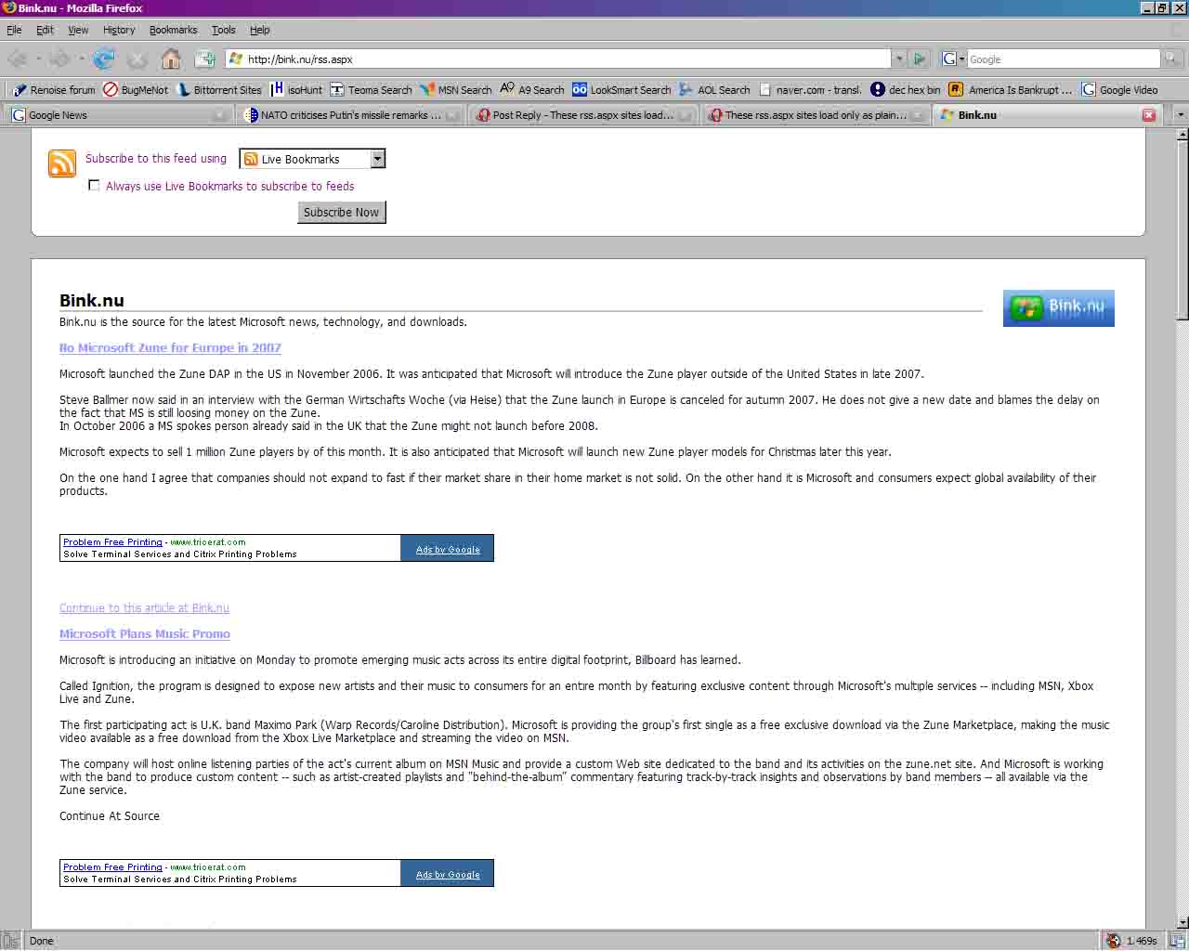The image size is (1189, 951).
Task: Open A9 Search bookmark
Action: point(532,90)
